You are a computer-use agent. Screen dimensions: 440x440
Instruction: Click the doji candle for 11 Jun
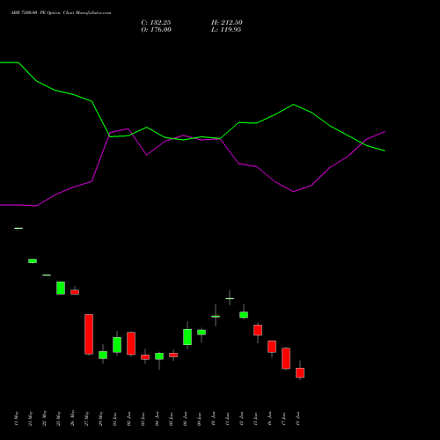pyautogui.click(x=230, y=298)
